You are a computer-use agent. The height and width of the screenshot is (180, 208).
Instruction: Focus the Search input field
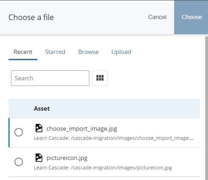point(50,78)
